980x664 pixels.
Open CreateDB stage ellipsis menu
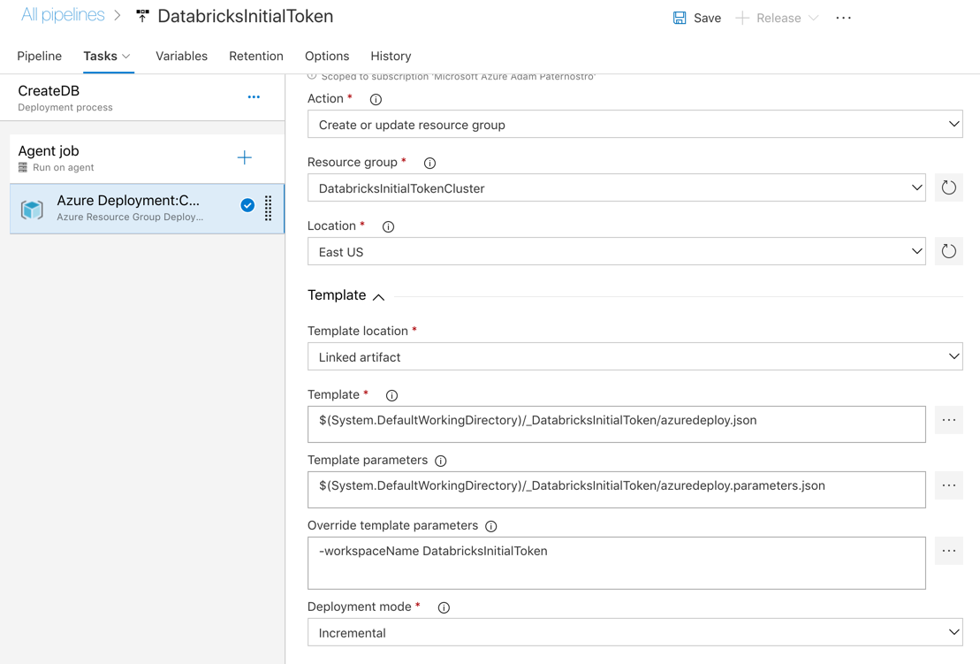coord(254,97)
